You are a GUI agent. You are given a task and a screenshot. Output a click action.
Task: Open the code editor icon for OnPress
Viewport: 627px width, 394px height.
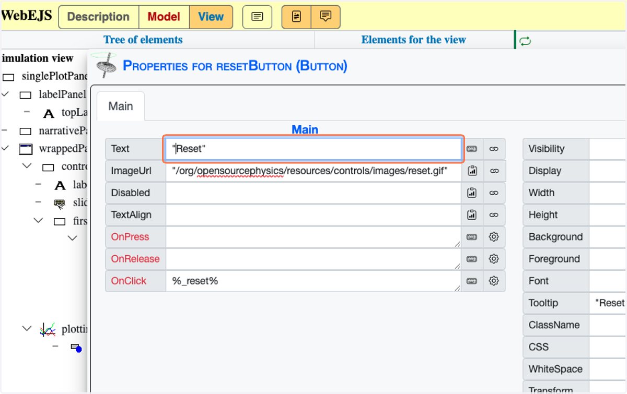coord(472,237)
